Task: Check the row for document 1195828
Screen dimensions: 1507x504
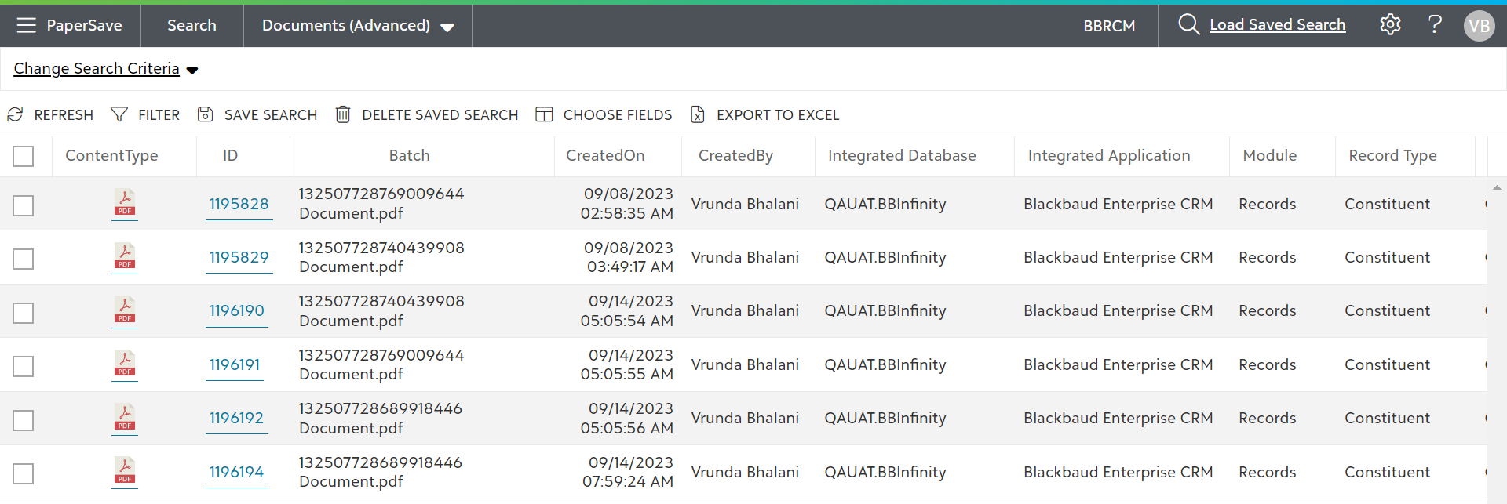Action: [x=24, y=205]
